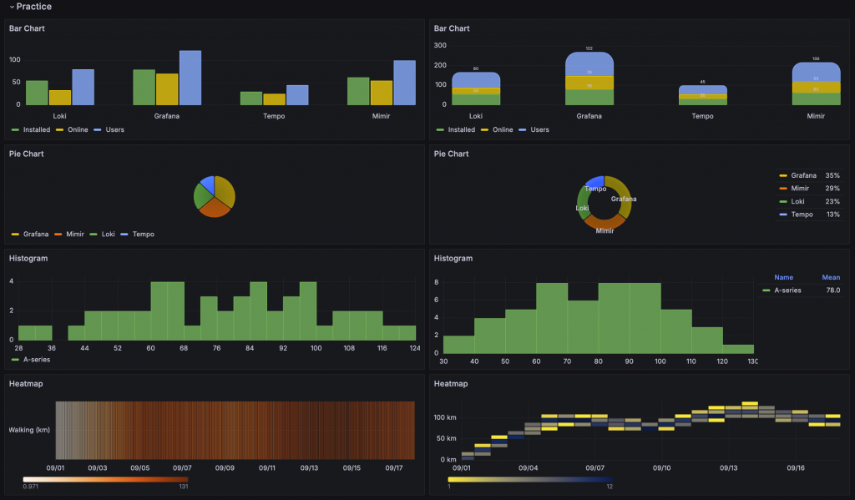Open title menu of the donut Pie Chart panel
Screen dimensions: 855x500
point(451,154)
